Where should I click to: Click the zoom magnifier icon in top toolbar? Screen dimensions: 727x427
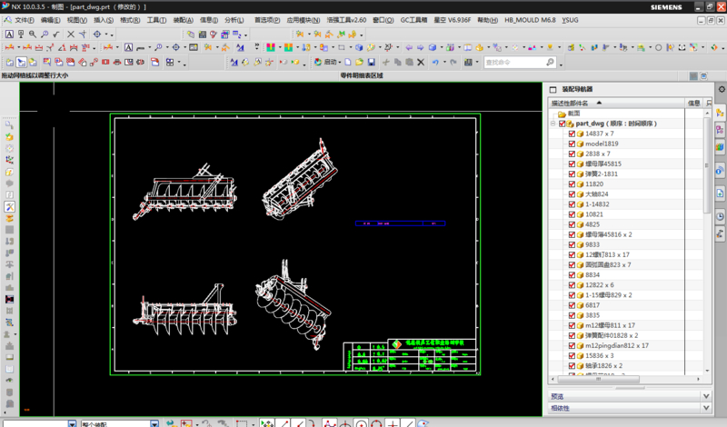[x=33, y=35]
